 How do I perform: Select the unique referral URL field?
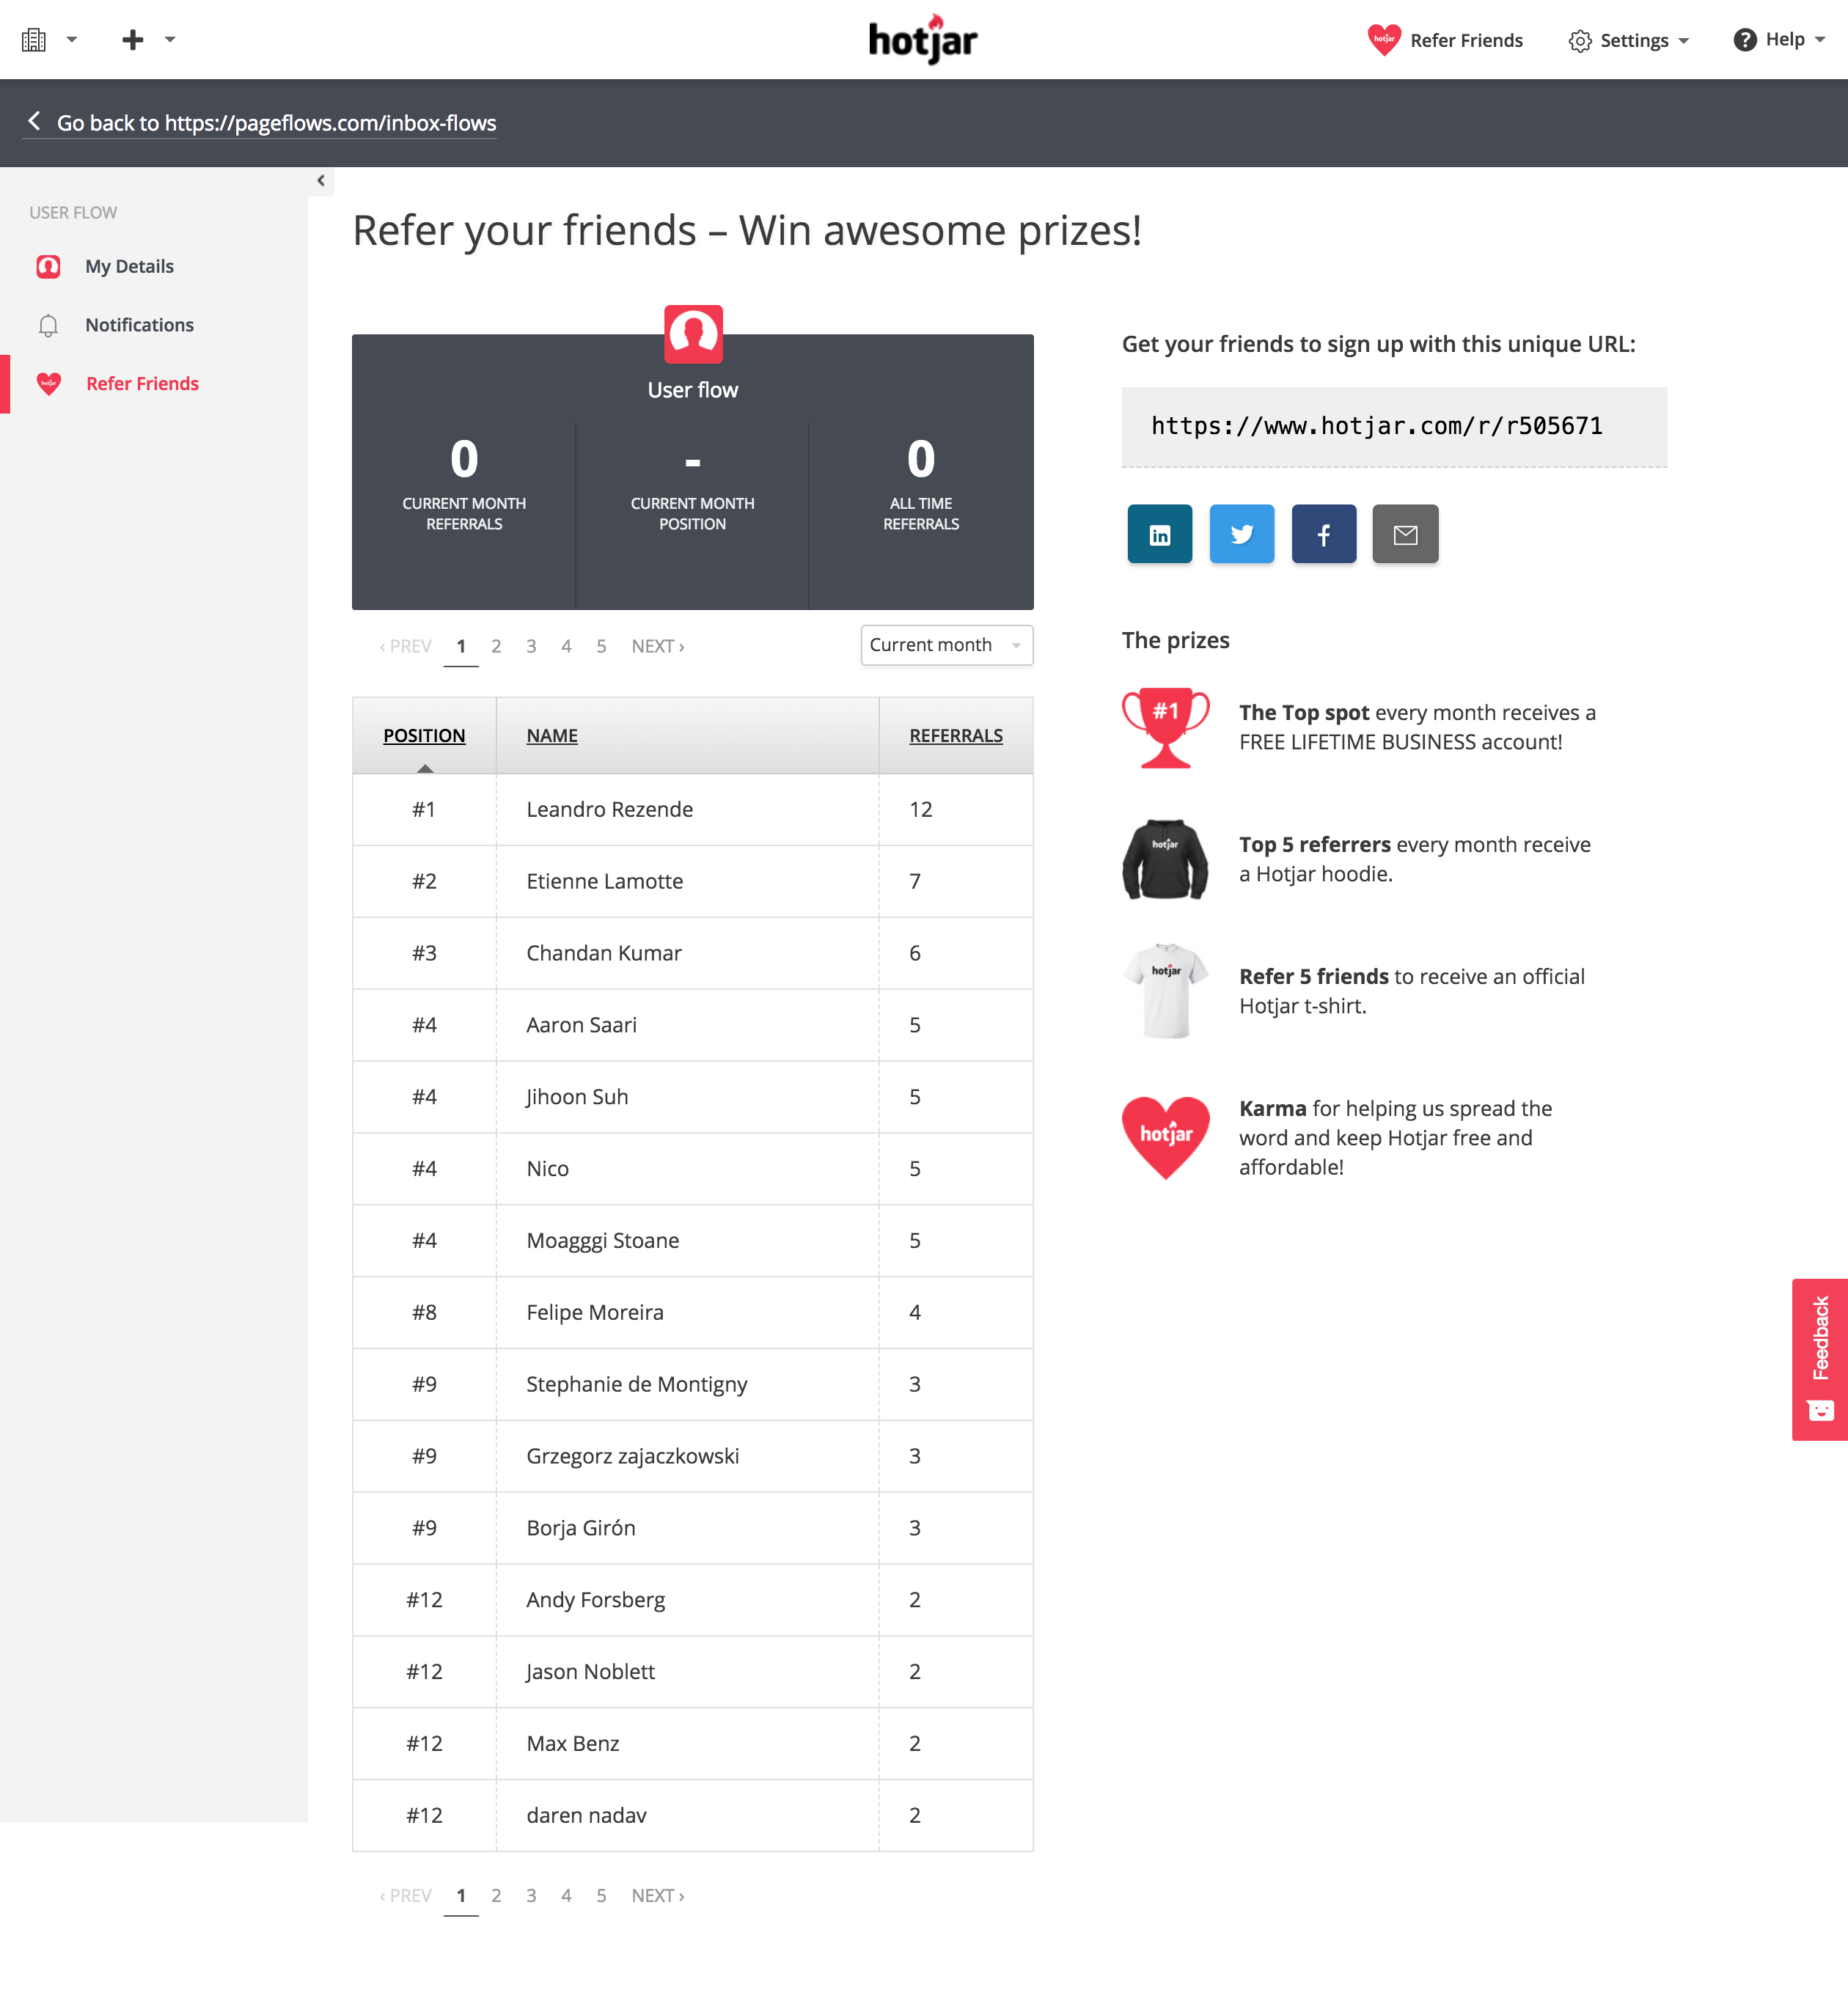(1394, 427)
